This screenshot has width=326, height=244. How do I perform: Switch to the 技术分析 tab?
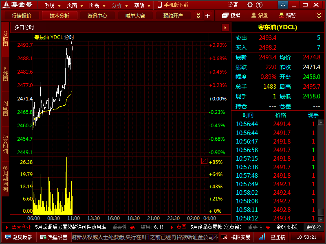pos(59,15)
